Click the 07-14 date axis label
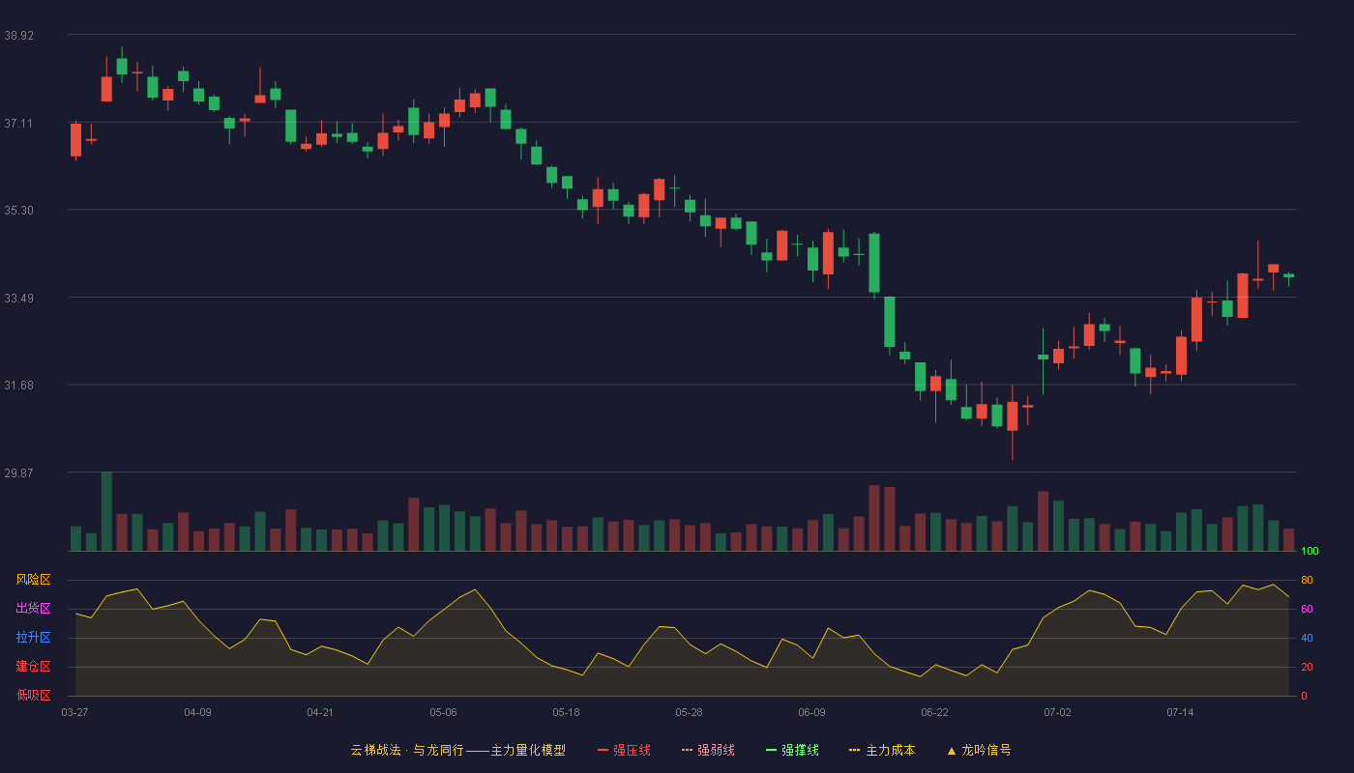Image resolution: width=1354 pixels, height=773 pixels. point(1180,712)
